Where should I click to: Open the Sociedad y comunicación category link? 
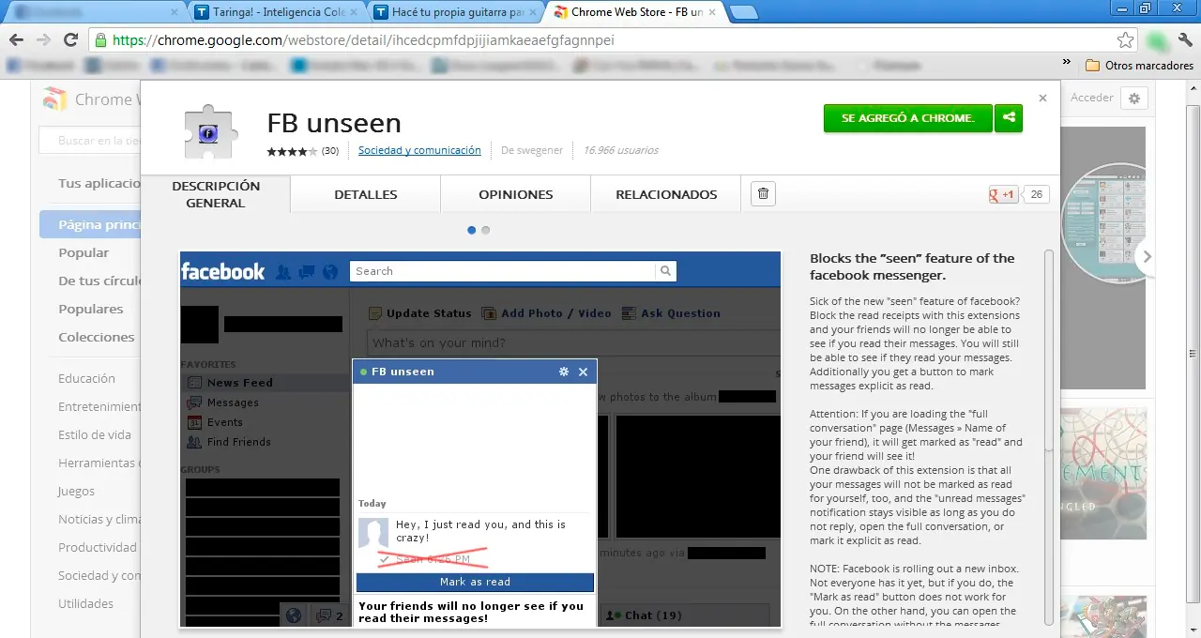[x=419, y=150]
